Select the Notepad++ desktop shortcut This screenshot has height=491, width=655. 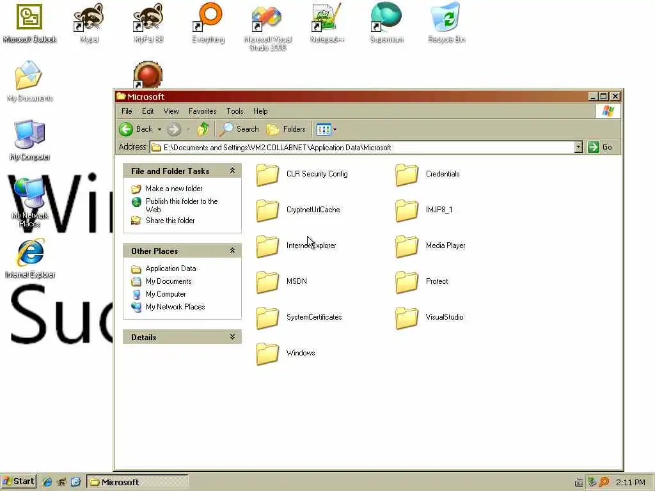pos(327,24)
